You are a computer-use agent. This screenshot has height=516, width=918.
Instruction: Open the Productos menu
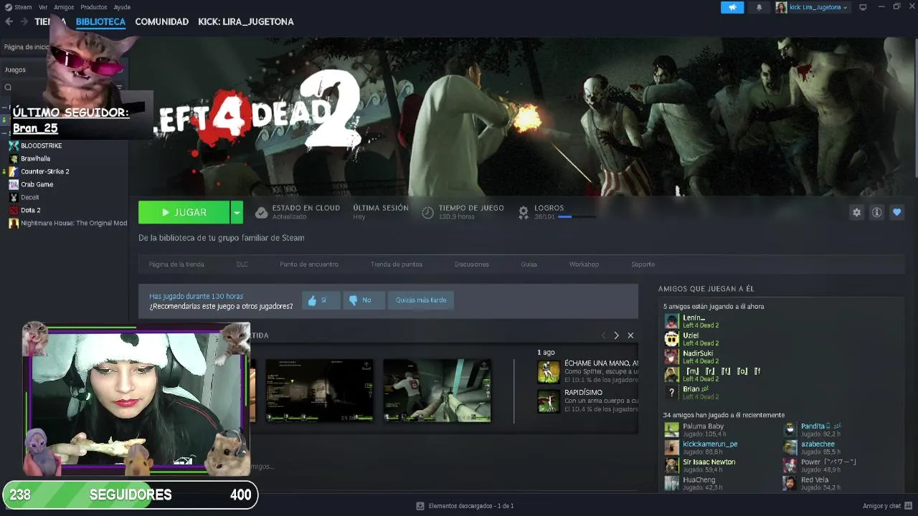pyautogui.click(x=94, y=7)
